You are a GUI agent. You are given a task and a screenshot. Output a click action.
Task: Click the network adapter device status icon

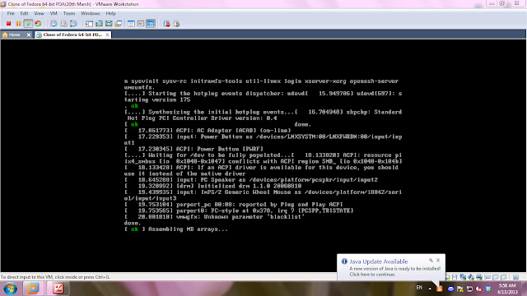click(x=463, y=277)
